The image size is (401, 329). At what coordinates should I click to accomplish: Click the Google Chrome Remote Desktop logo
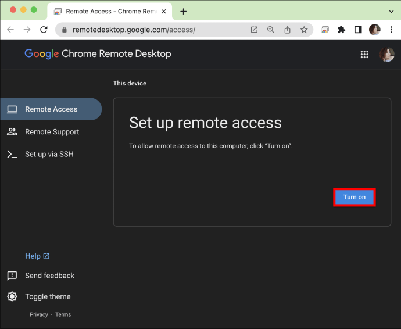(98, 53)
